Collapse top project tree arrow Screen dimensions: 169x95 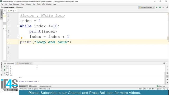click(4, 13)
